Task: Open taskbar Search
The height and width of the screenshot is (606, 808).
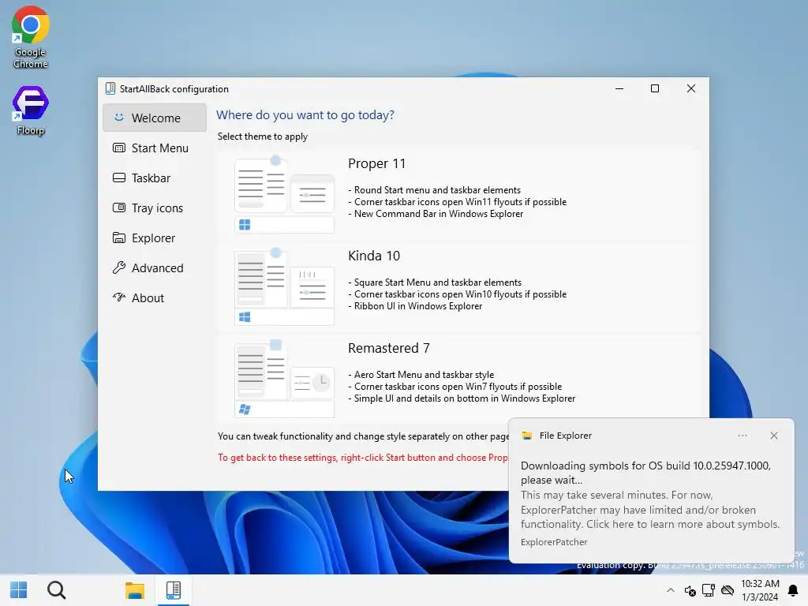Action: (x=56, y=590)
